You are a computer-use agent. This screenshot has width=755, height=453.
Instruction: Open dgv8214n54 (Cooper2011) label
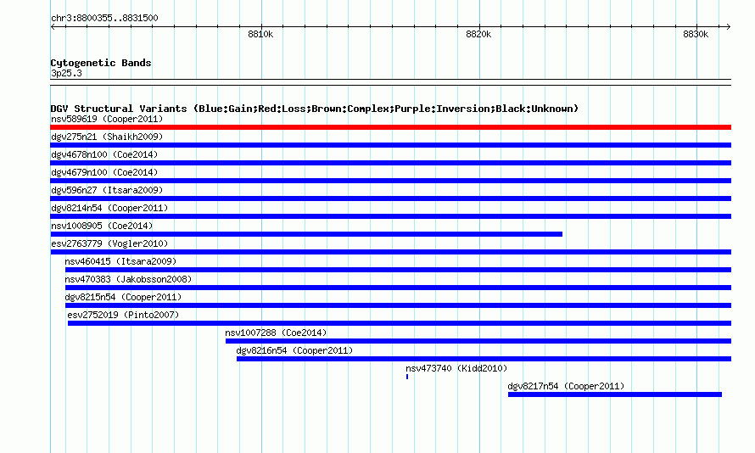click(x=109, y=208)
